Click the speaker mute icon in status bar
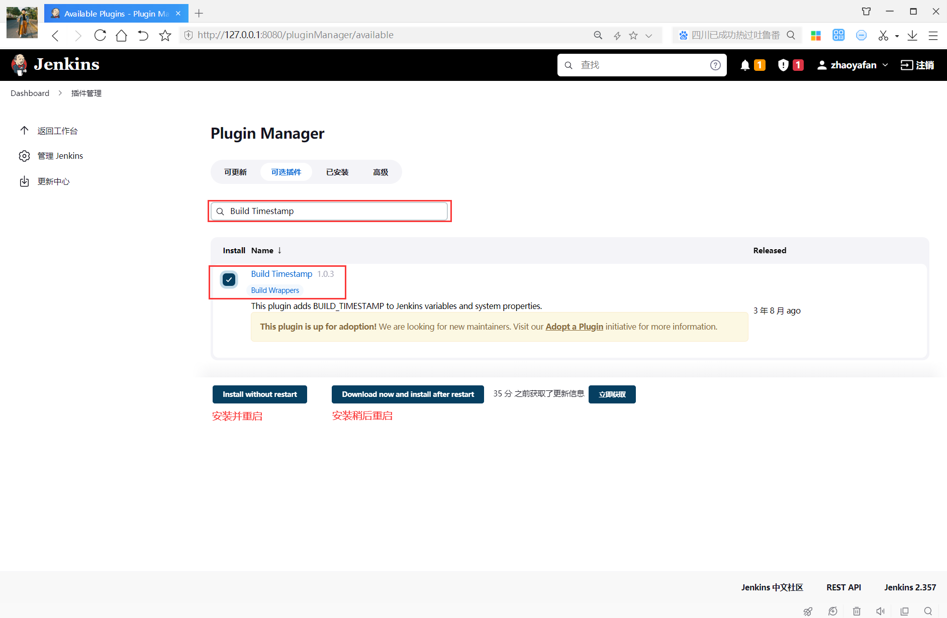Screen dimensions: 947x618 point(880,611)
